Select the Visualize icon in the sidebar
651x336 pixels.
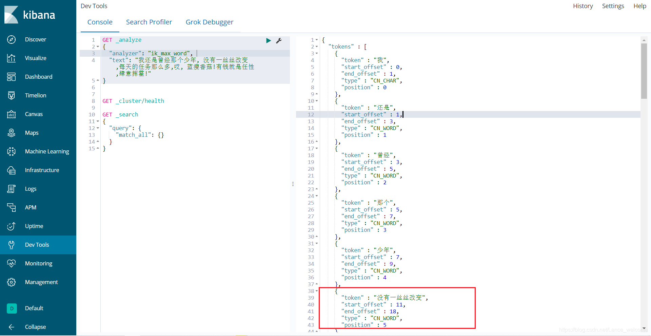pyautogui.click(x=11, y=58)
